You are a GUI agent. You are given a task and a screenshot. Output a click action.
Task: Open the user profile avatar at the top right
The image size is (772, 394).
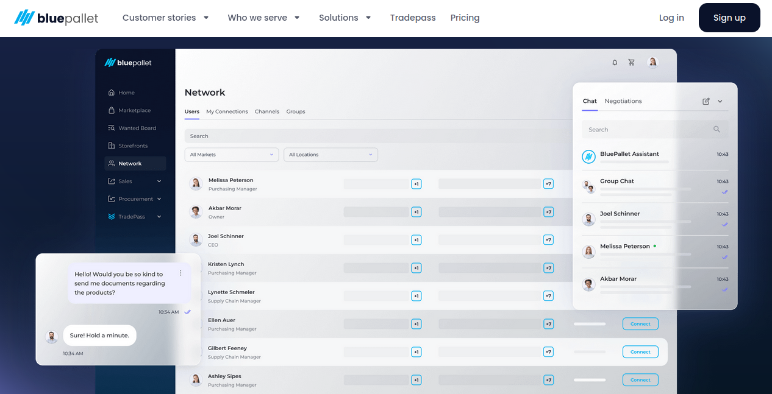point(652,62)
